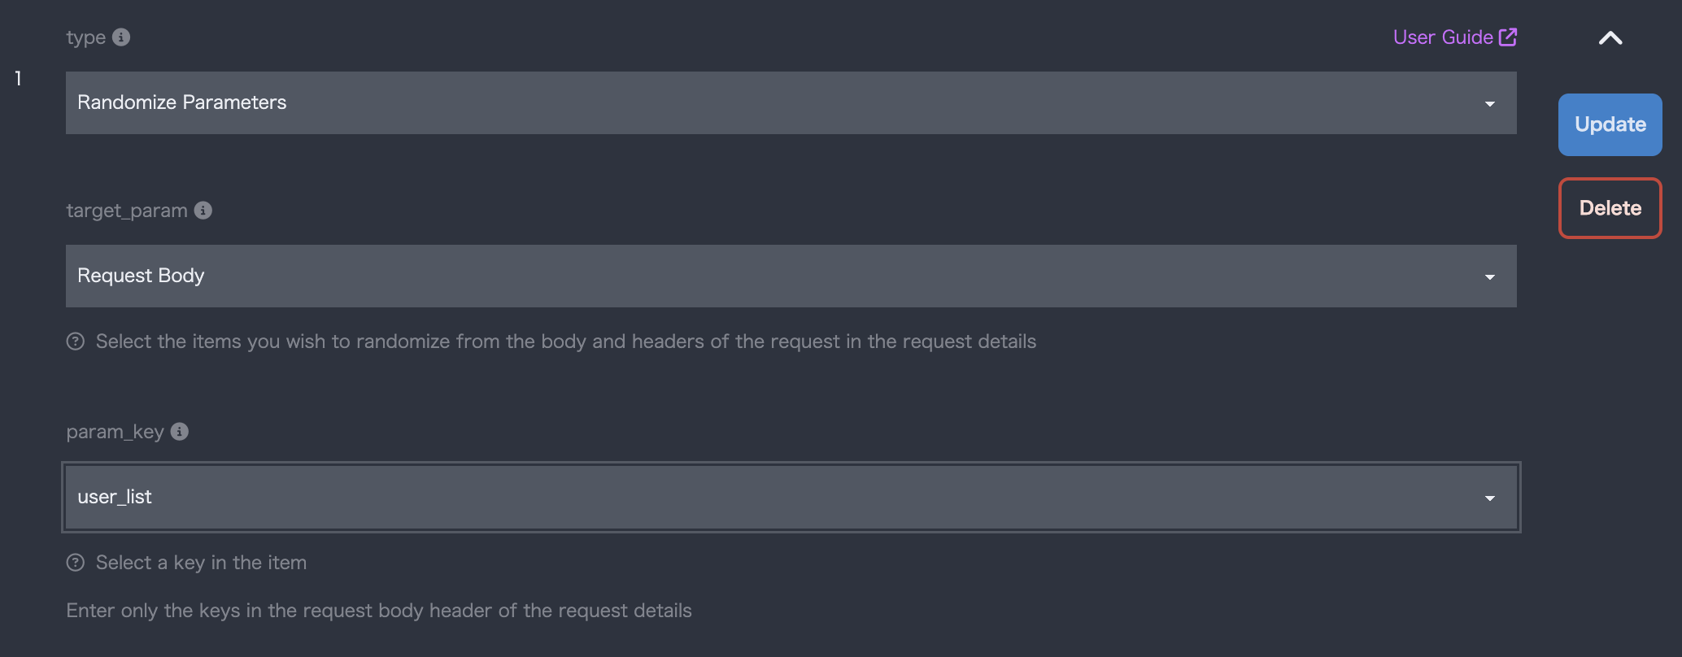Collapse the section with the up chevron
The height and width of the screenshot is (657, 1682).
click(x=1610, y=38)
